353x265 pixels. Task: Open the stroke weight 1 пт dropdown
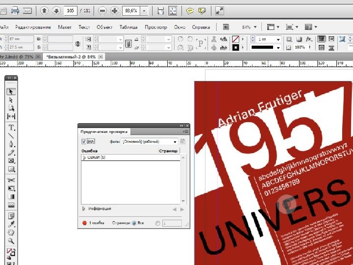[278, 39]
